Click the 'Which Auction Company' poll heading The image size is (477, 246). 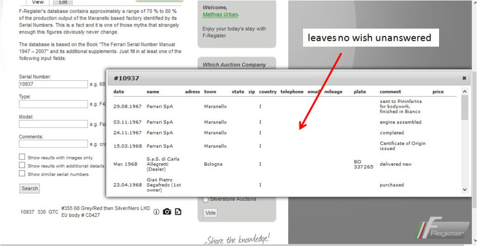click(234, 64)
